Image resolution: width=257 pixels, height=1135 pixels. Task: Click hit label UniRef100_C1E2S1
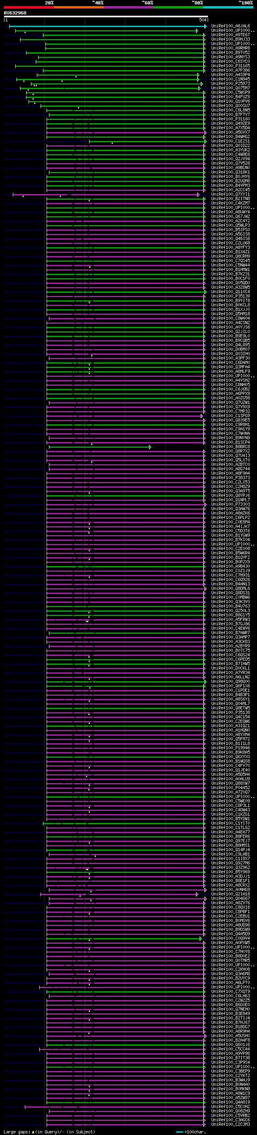230,141
